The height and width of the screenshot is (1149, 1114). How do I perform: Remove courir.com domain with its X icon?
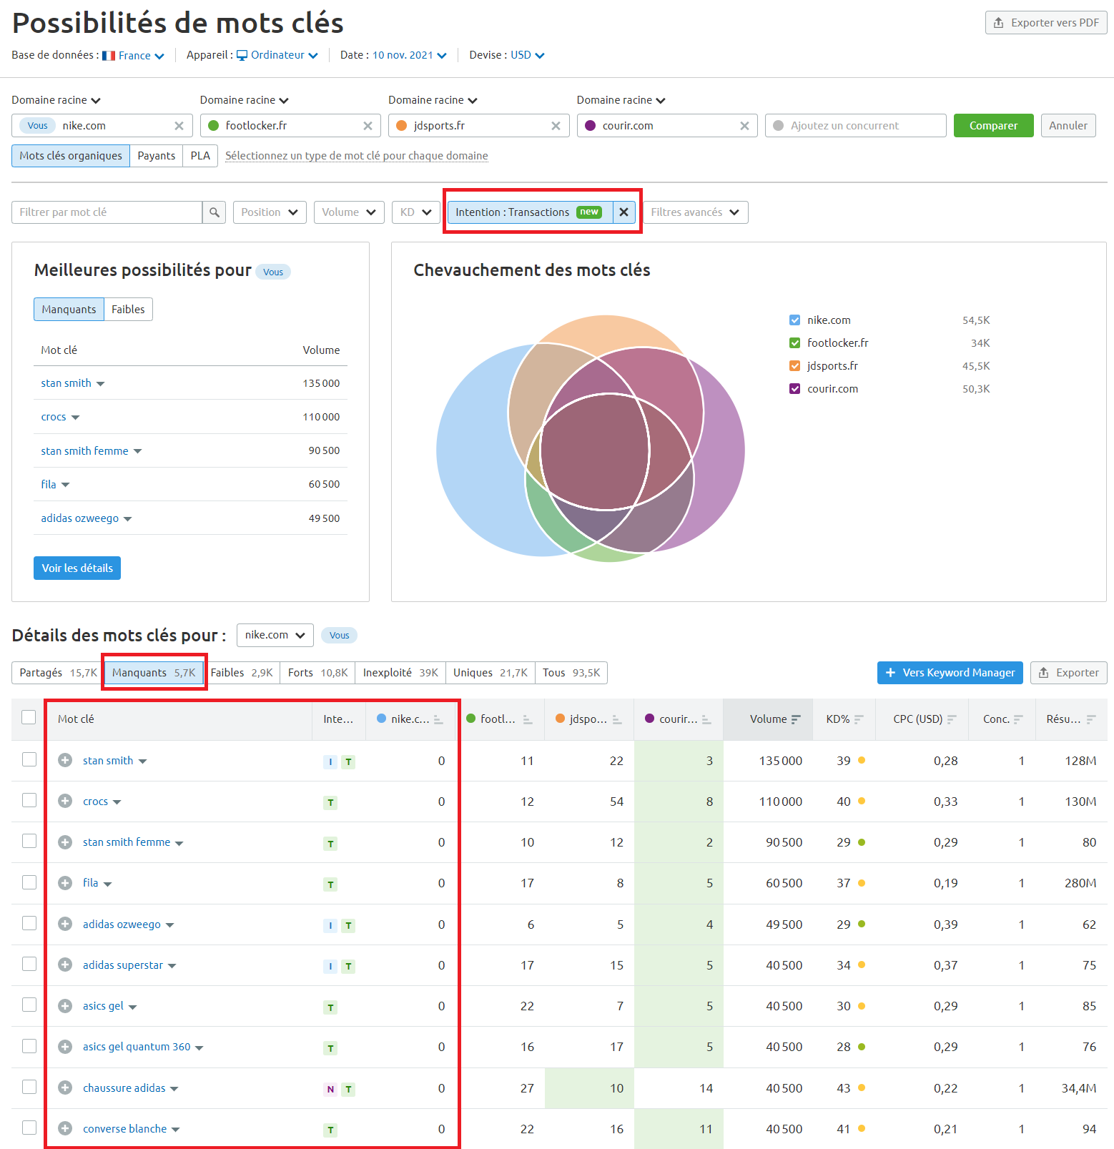coord(744,126)
